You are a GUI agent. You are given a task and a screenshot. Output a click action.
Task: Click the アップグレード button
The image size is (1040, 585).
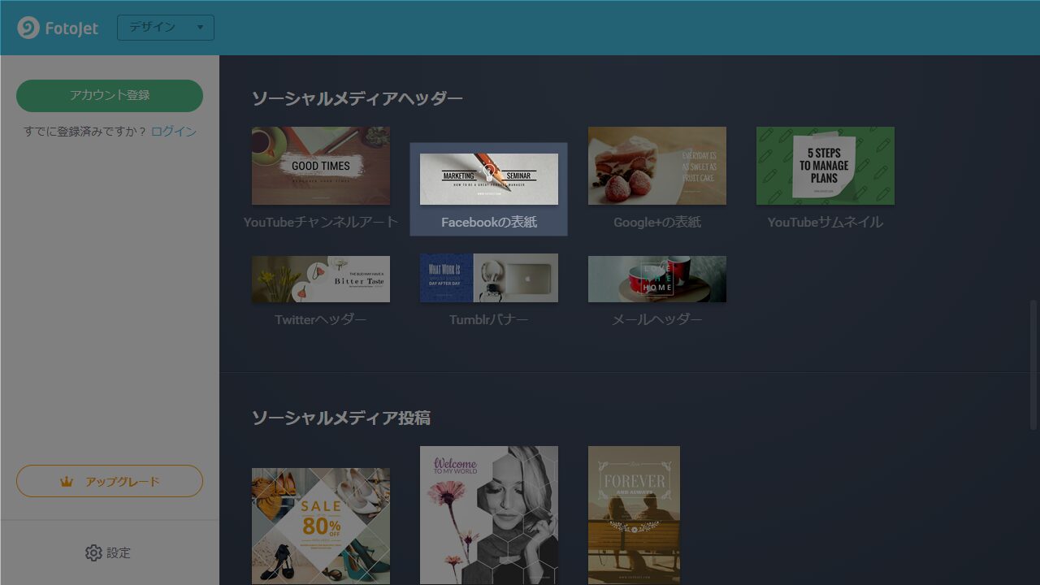click(110, 481)
